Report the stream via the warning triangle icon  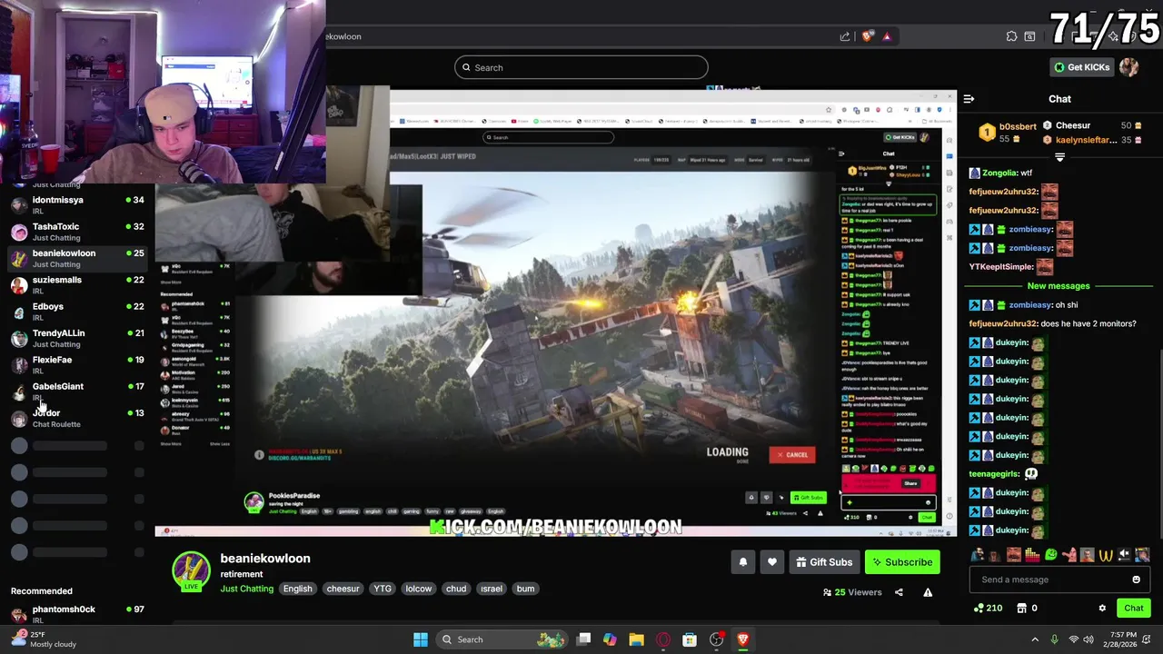tap(928, 592)
